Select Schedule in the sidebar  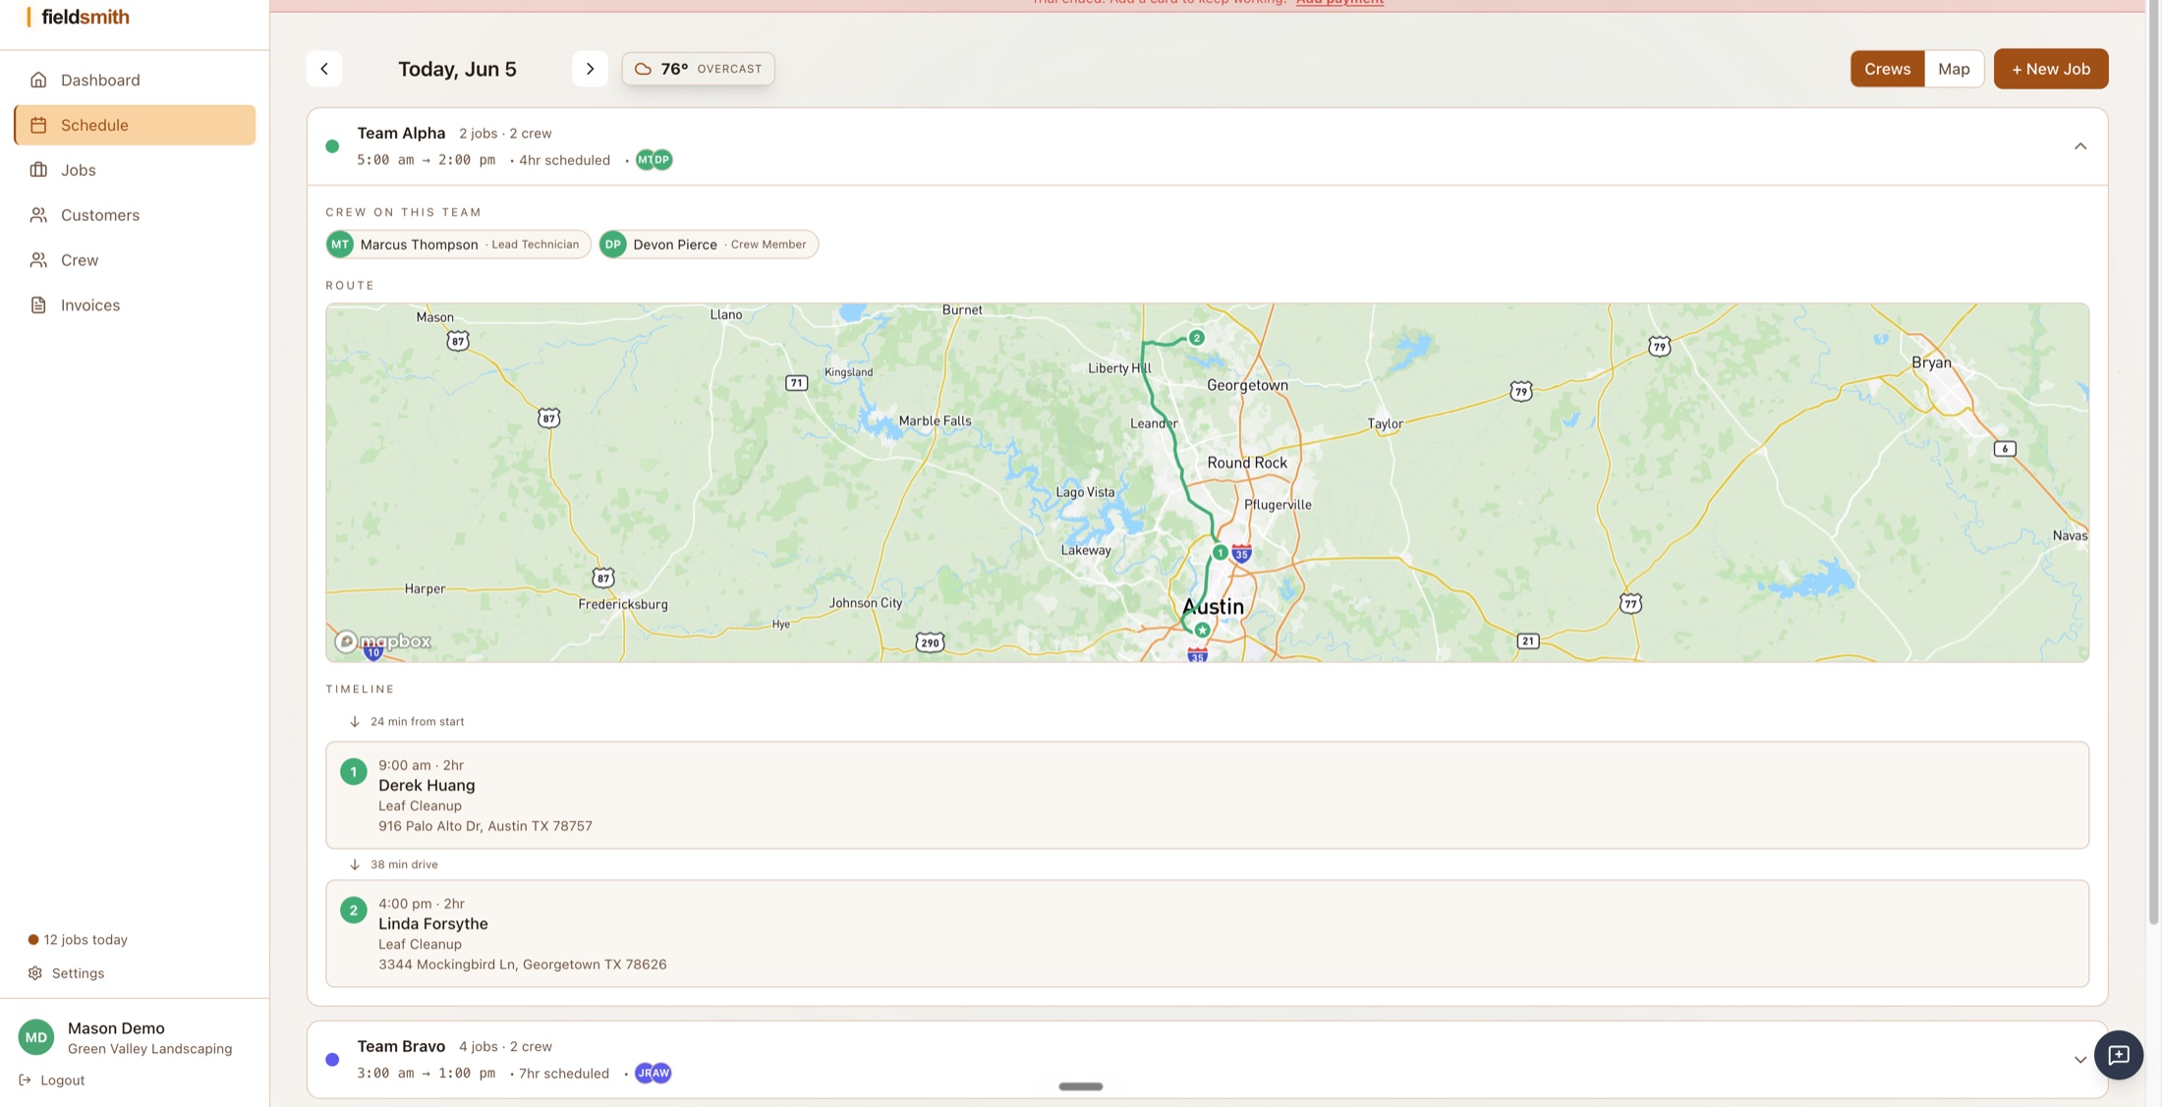(135, 125)
